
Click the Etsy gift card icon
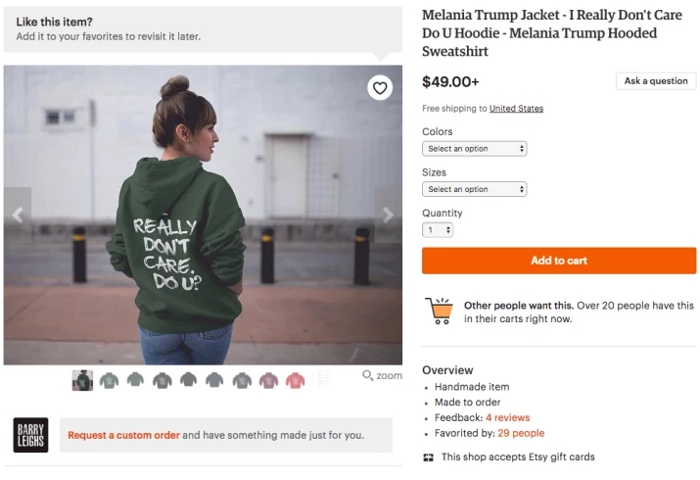[428, 457]
